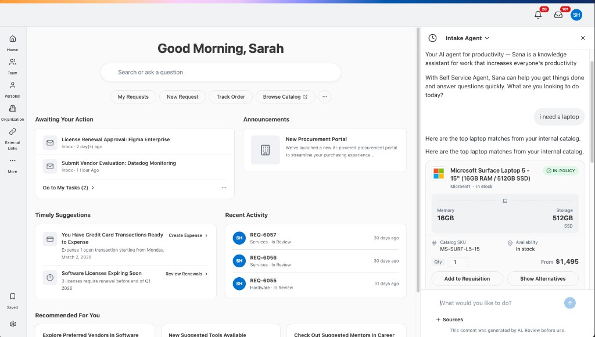The image size is (595, 337).
Task: Send message with arrow button
Action: click(x=569, y=303)
